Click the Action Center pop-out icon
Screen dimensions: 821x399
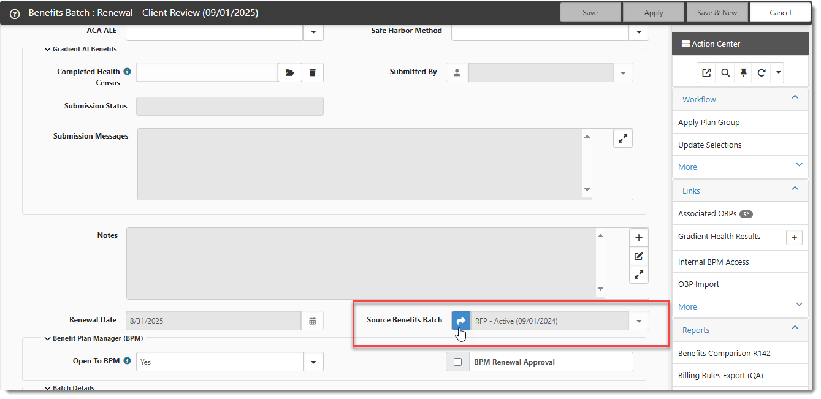(706, 73)
